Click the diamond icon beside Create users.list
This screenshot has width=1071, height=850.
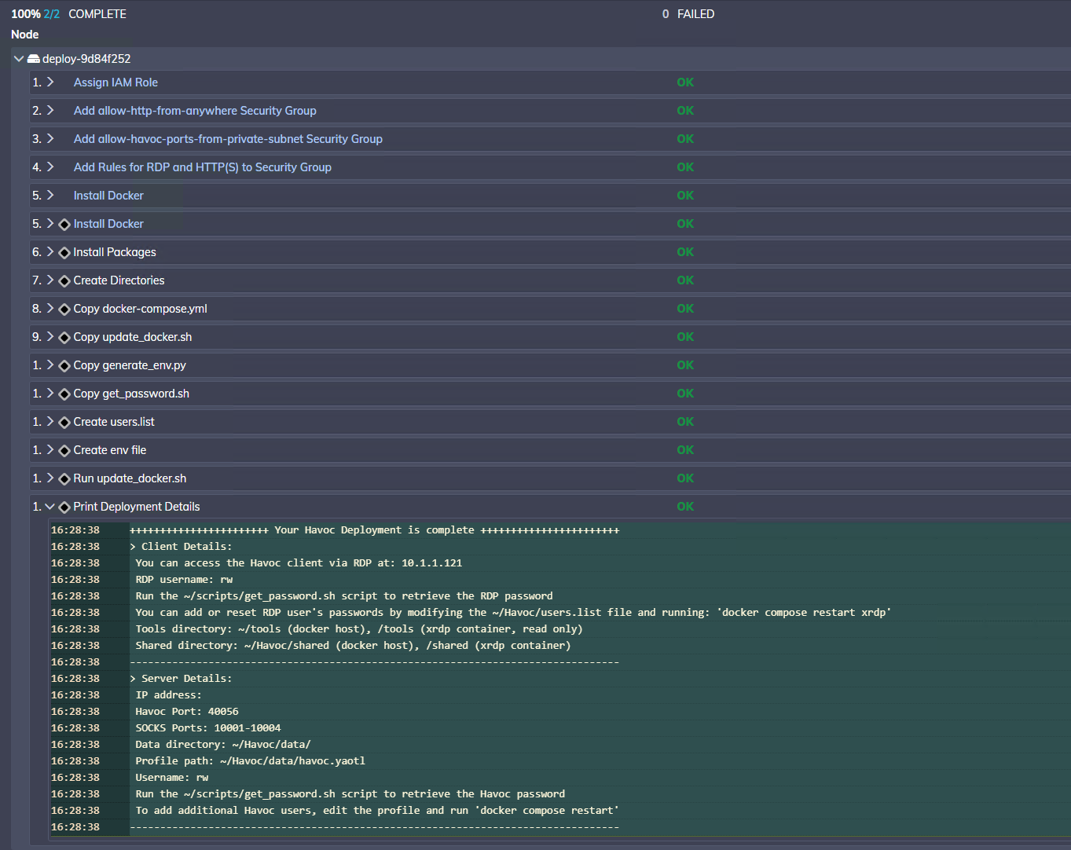pos(64,423)
